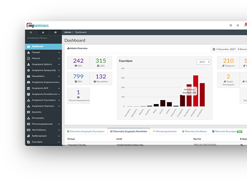Select the pie chart sidebar tab icon
Image resolution: width=247 pixels, height=181 pixels.
(56, 32)
